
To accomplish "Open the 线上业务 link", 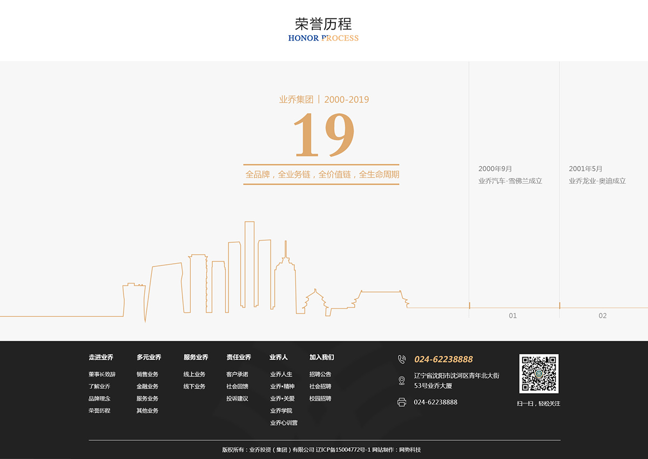I will pos(194,374).
